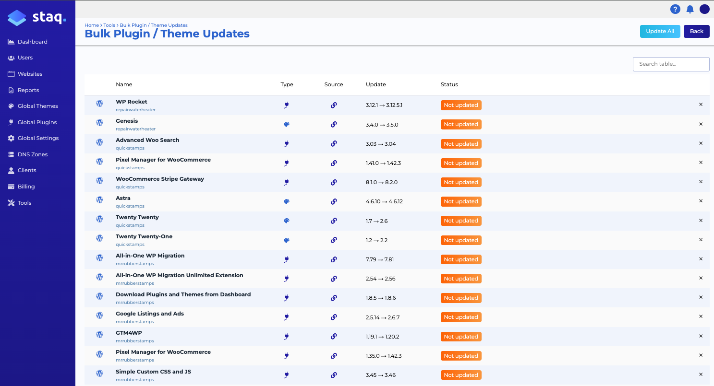714x386 pixels.
Task: Sort by the Type column header
Action: pyautogui.click(x=287, y=84)
